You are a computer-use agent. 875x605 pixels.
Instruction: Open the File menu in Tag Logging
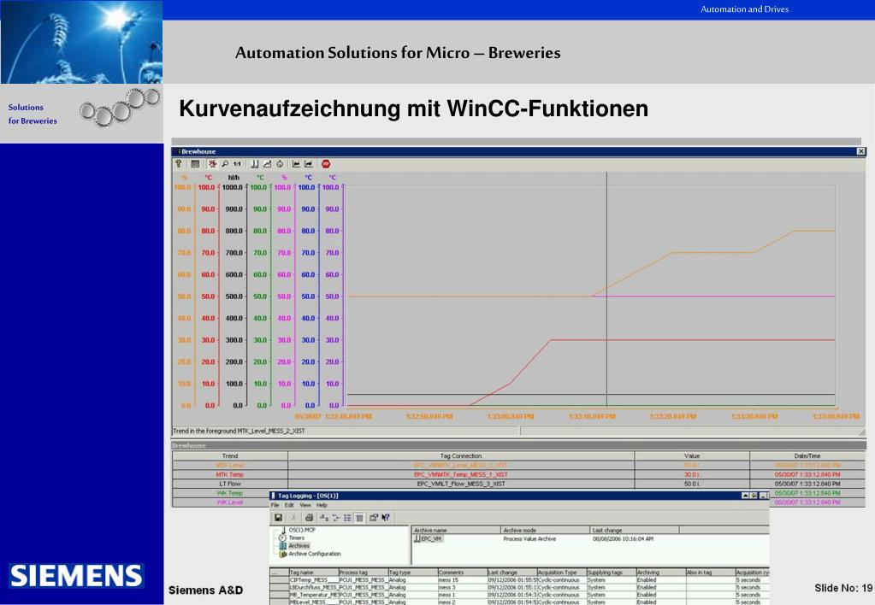tap(275, 505)
